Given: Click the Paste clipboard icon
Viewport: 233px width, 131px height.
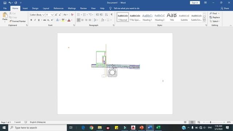Looking at the screenshot, I should point(5,15).
